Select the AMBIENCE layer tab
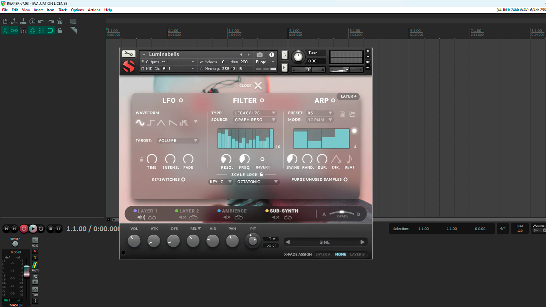 (234, 211)
